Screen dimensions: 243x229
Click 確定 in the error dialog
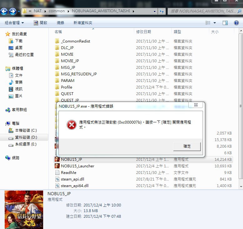[187, 146]
